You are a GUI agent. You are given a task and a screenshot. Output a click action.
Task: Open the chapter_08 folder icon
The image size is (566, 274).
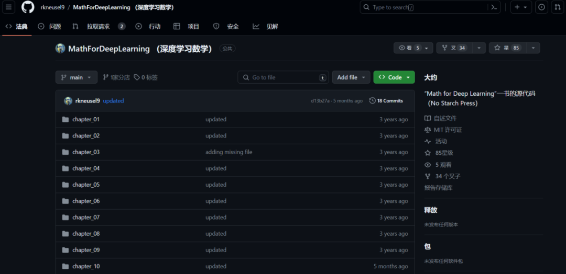click(66, 234)
